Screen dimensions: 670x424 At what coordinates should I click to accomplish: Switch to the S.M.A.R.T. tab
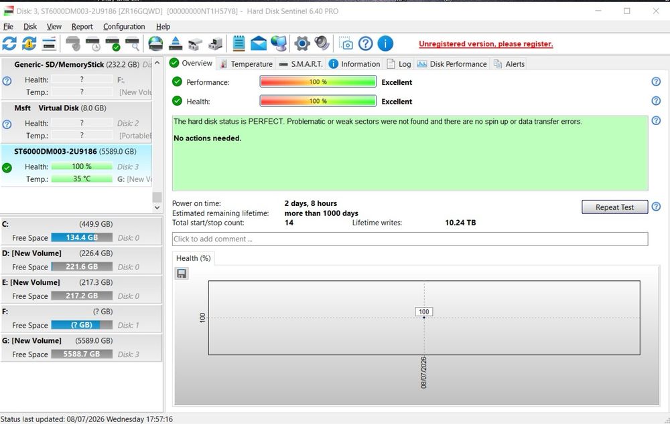coord(301,64)
